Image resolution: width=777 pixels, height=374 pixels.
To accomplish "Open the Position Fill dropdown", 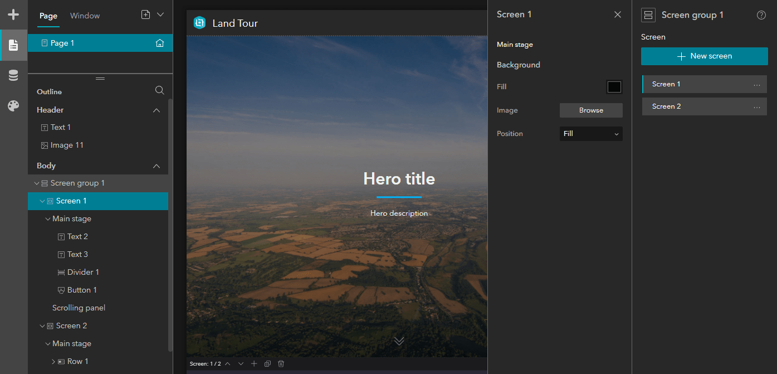I will pos(591,134).
